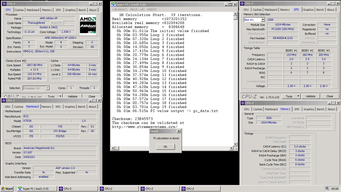341x192 pixels.
Task: Click the Close button in the top-left CPU window
Action: pyautogui.click(x=92, y=97)
